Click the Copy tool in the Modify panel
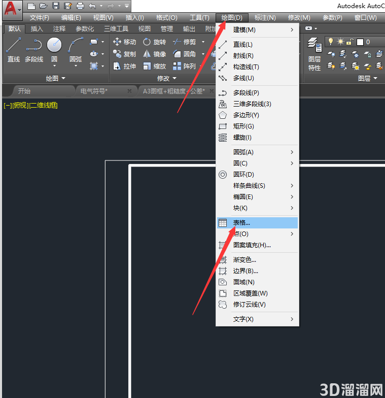Image resolution: width=385 pixels, height=398 pixels. pyautogui.click(x=125, y=54)
